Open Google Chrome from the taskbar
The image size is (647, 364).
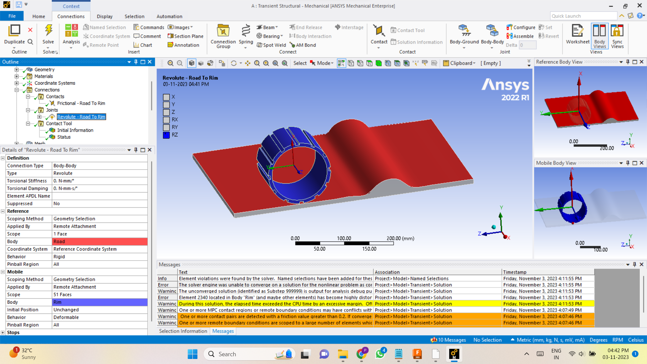tap(362, 354)
